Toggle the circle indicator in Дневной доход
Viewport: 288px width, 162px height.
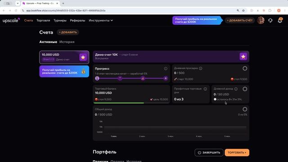point(245,89)
